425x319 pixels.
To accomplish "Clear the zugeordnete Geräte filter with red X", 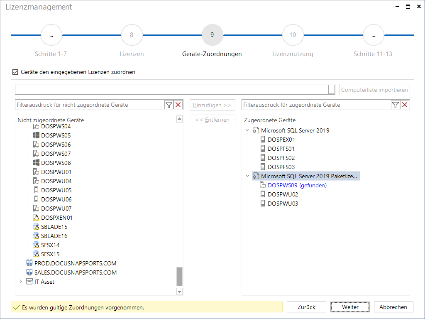I will (405, 105).
